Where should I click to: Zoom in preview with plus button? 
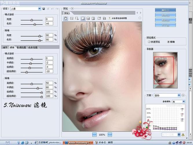click(110, 135)
